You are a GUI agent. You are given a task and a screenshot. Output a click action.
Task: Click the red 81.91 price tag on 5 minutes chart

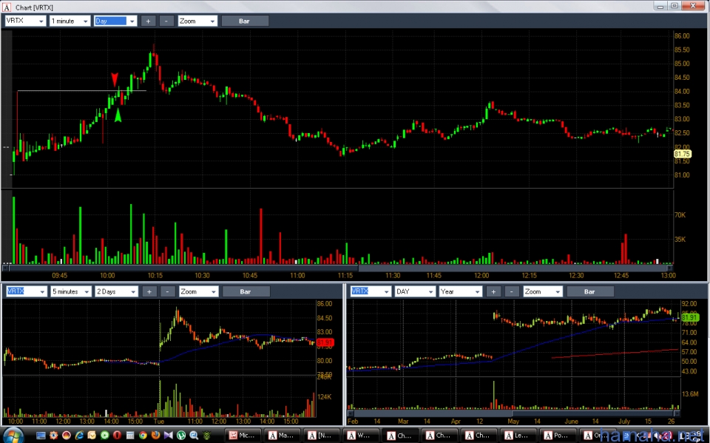coord(325,343)
